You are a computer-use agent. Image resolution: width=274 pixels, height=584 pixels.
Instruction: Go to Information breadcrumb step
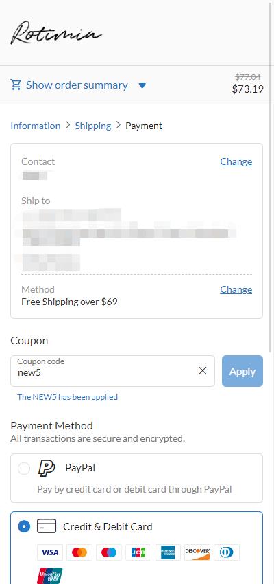click(x=35, y=126)
